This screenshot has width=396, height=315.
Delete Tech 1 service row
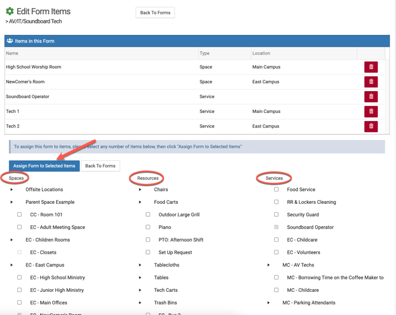371,111
